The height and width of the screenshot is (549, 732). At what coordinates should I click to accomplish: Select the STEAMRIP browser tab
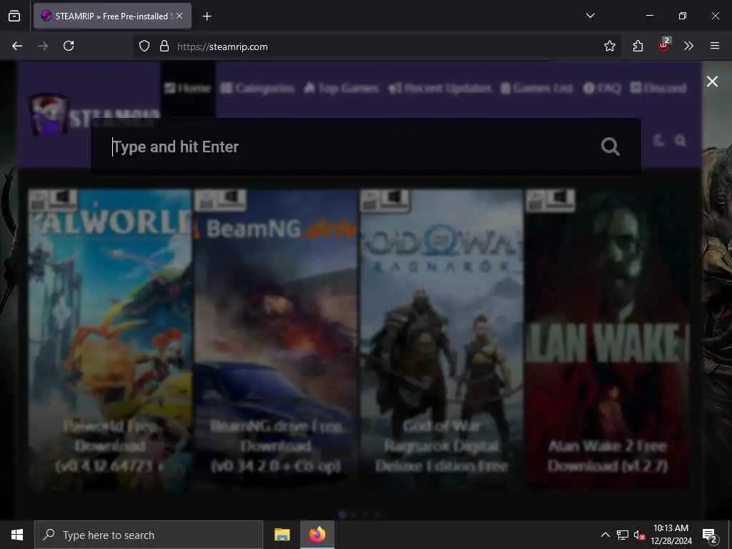coord(112,16)
